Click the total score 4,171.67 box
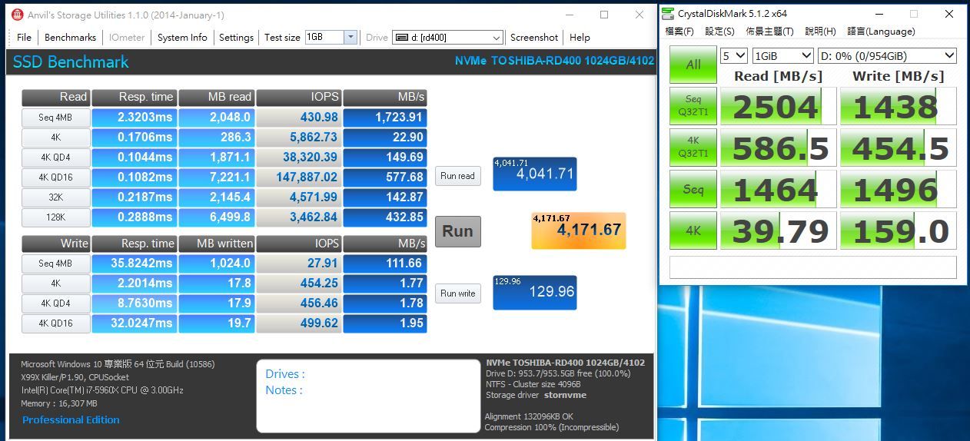 click(579, 230)
